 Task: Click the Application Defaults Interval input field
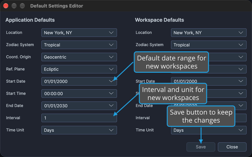point(79,118)
